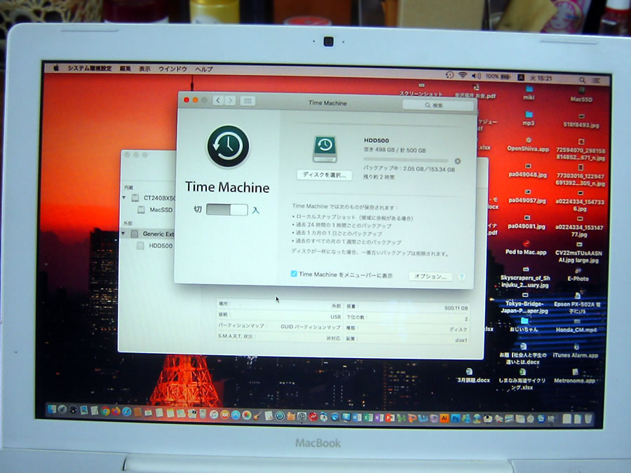Screen dimensions: 631x473
Task: Click the backup progress bar
Action: pyautogui.click(x=405, y=160)
